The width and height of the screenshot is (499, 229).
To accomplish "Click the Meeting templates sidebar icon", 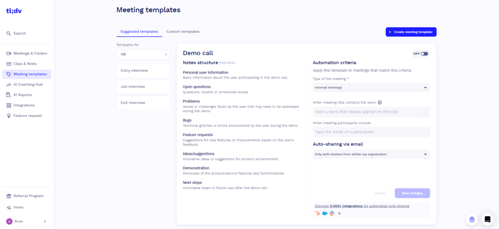I will (9, 74).
